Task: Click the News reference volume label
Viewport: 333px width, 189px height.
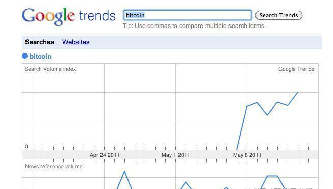Action: (x=54, y=166)
